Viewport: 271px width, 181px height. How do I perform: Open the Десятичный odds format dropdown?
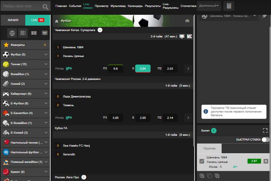pyautogui.click(x=209, y=6)
